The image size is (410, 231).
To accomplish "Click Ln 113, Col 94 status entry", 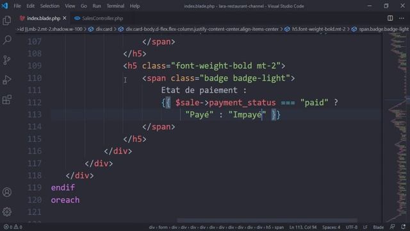I will 303,227.
